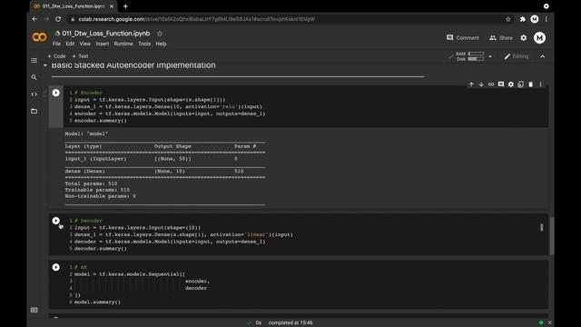Image resolution: width=581 pixels, height=327 pixels.
Task: Collapse the header with the caret
Action: click(x=543, y=56)
